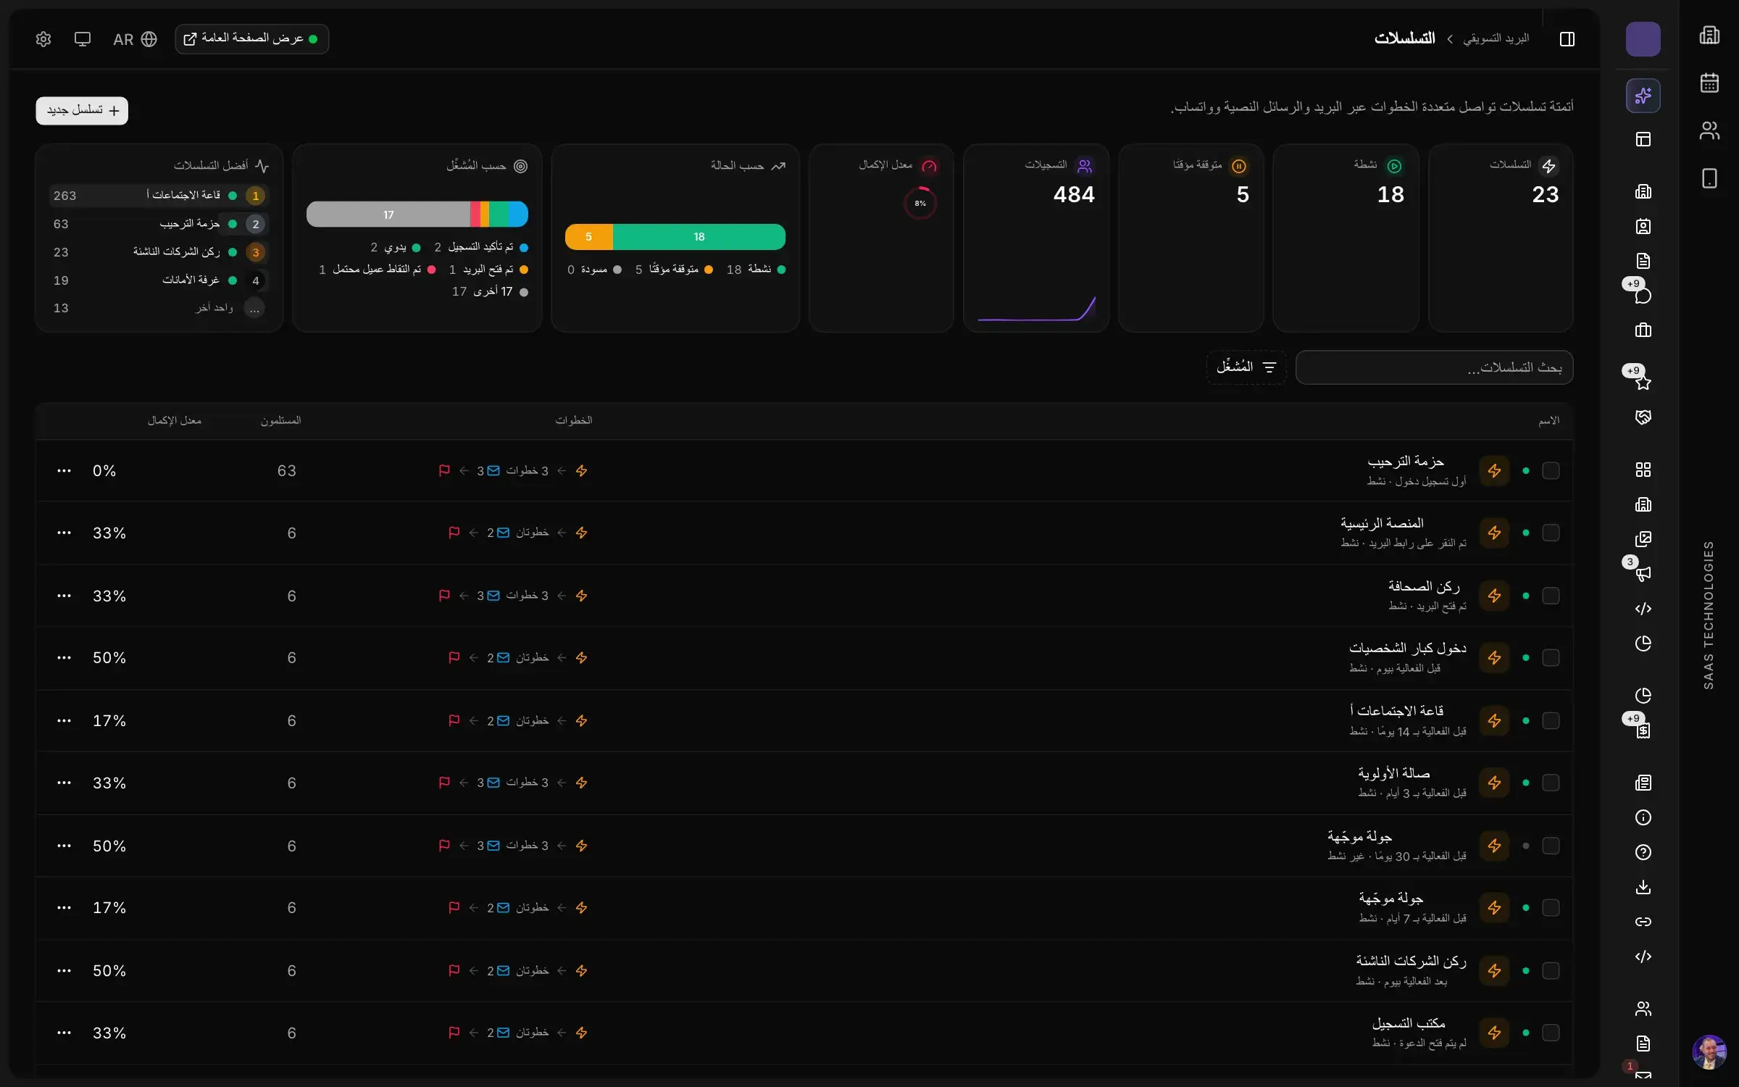
Task: Open the star icon with +9 badge
Action: point(1643,382)
